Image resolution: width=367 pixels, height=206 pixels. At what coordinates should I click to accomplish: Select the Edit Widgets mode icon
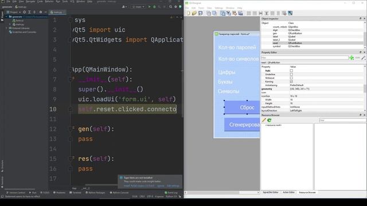point(223,13)
